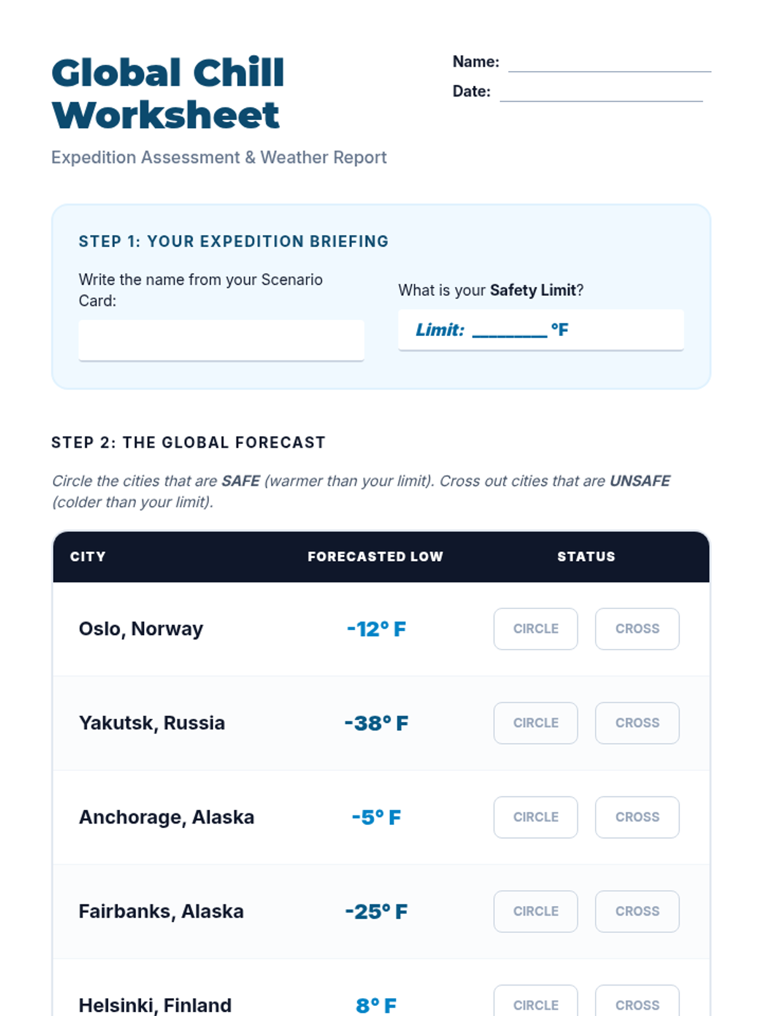This screenshot has width=762, height=1016.
Task: Click the Yakutsk, Russia city name
Action: point(152,723)
